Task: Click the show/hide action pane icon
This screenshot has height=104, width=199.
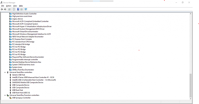Action: pyautogui.click(x=21, y=9)
